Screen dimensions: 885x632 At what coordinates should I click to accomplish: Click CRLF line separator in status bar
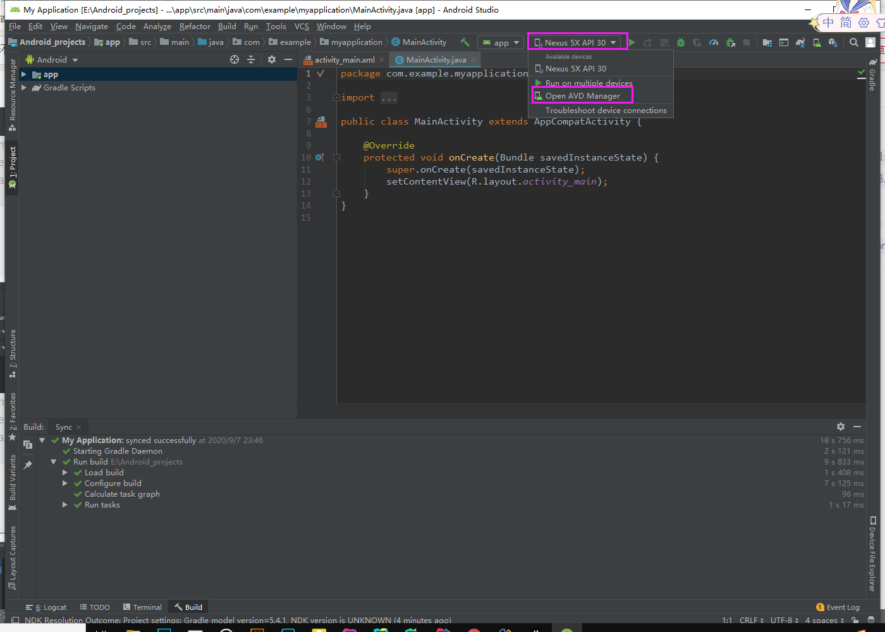pos(751,621)
